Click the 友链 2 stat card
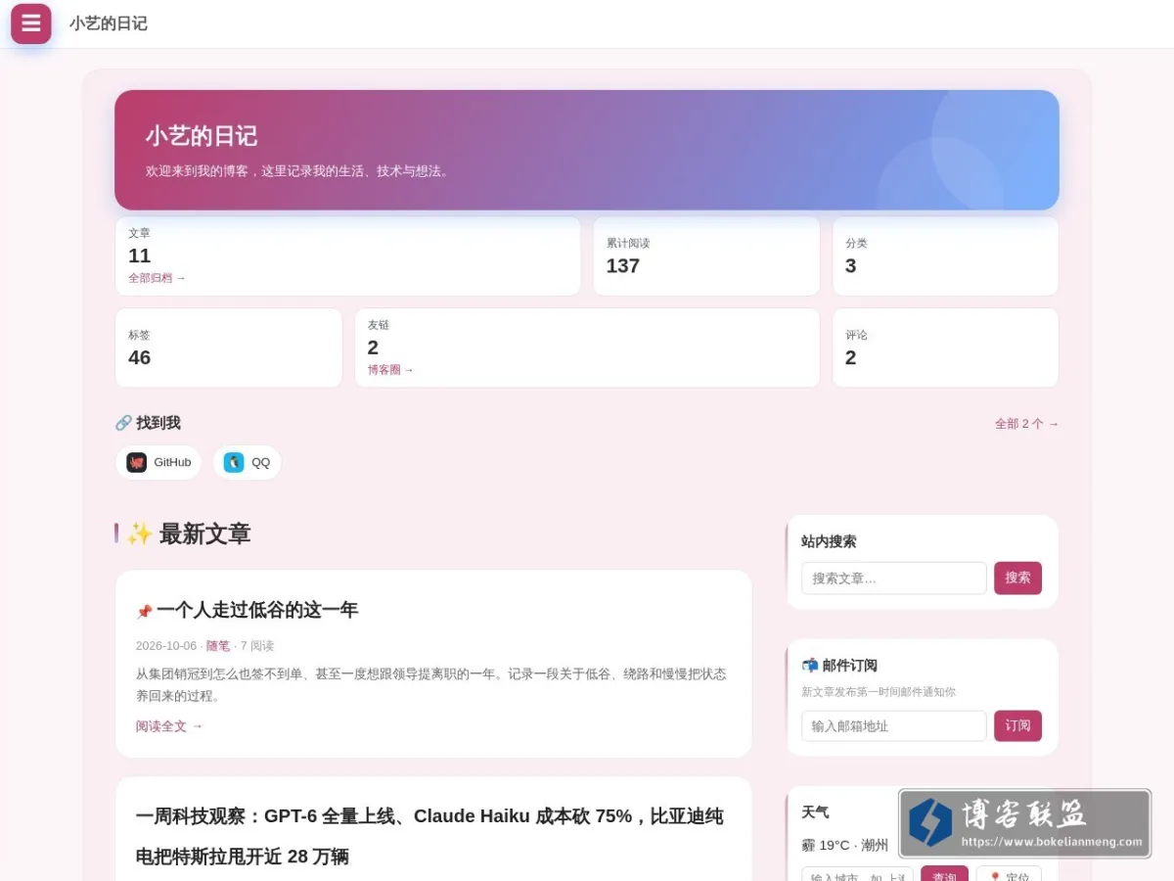 587,348
